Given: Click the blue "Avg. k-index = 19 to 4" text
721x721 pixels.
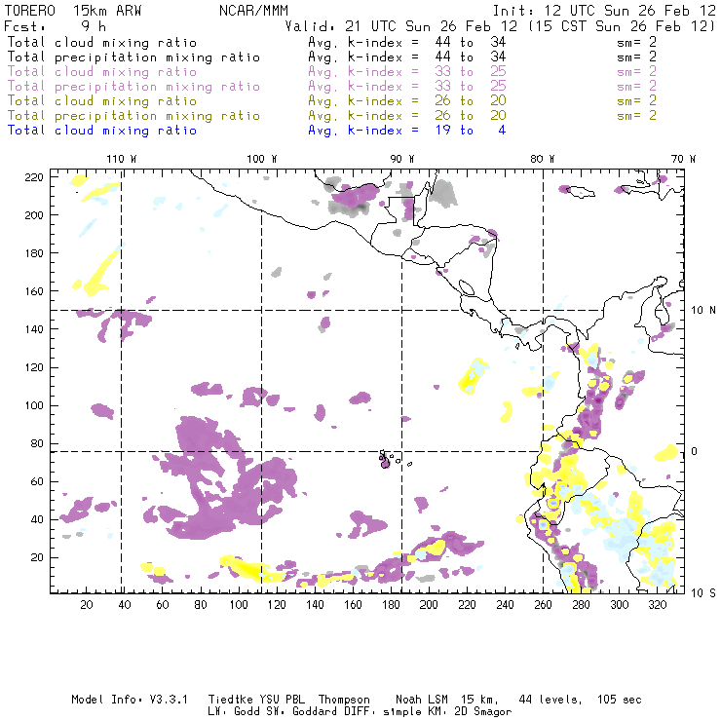Looking at the screenshot, I should point(407,131).
